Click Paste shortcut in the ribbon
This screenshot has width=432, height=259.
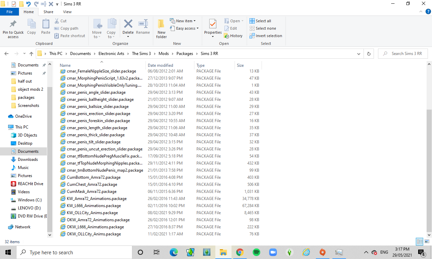(70, 36)
